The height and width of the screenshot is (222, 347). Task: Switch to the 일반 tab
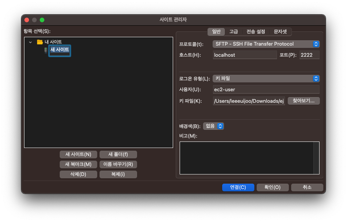[x=216, y=32]
